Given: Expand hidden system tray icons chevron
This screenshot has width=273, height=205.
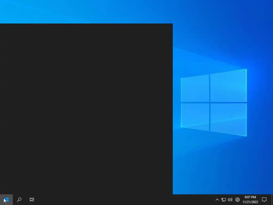Looking at the screenshot, I should (x=217, y=200).
